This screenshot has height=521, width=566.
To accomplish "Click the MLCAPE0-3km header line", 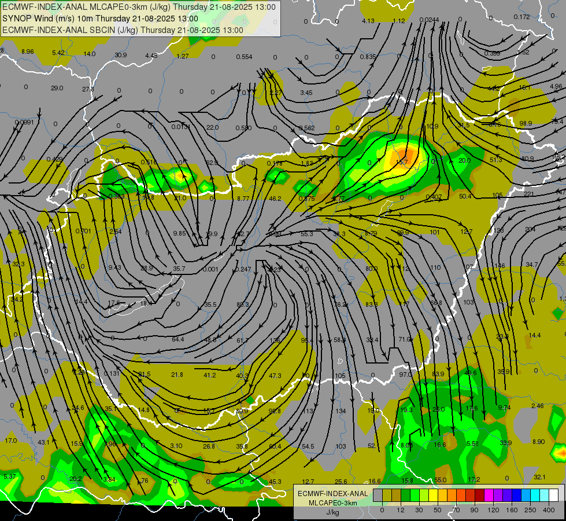I will [139, 7].
